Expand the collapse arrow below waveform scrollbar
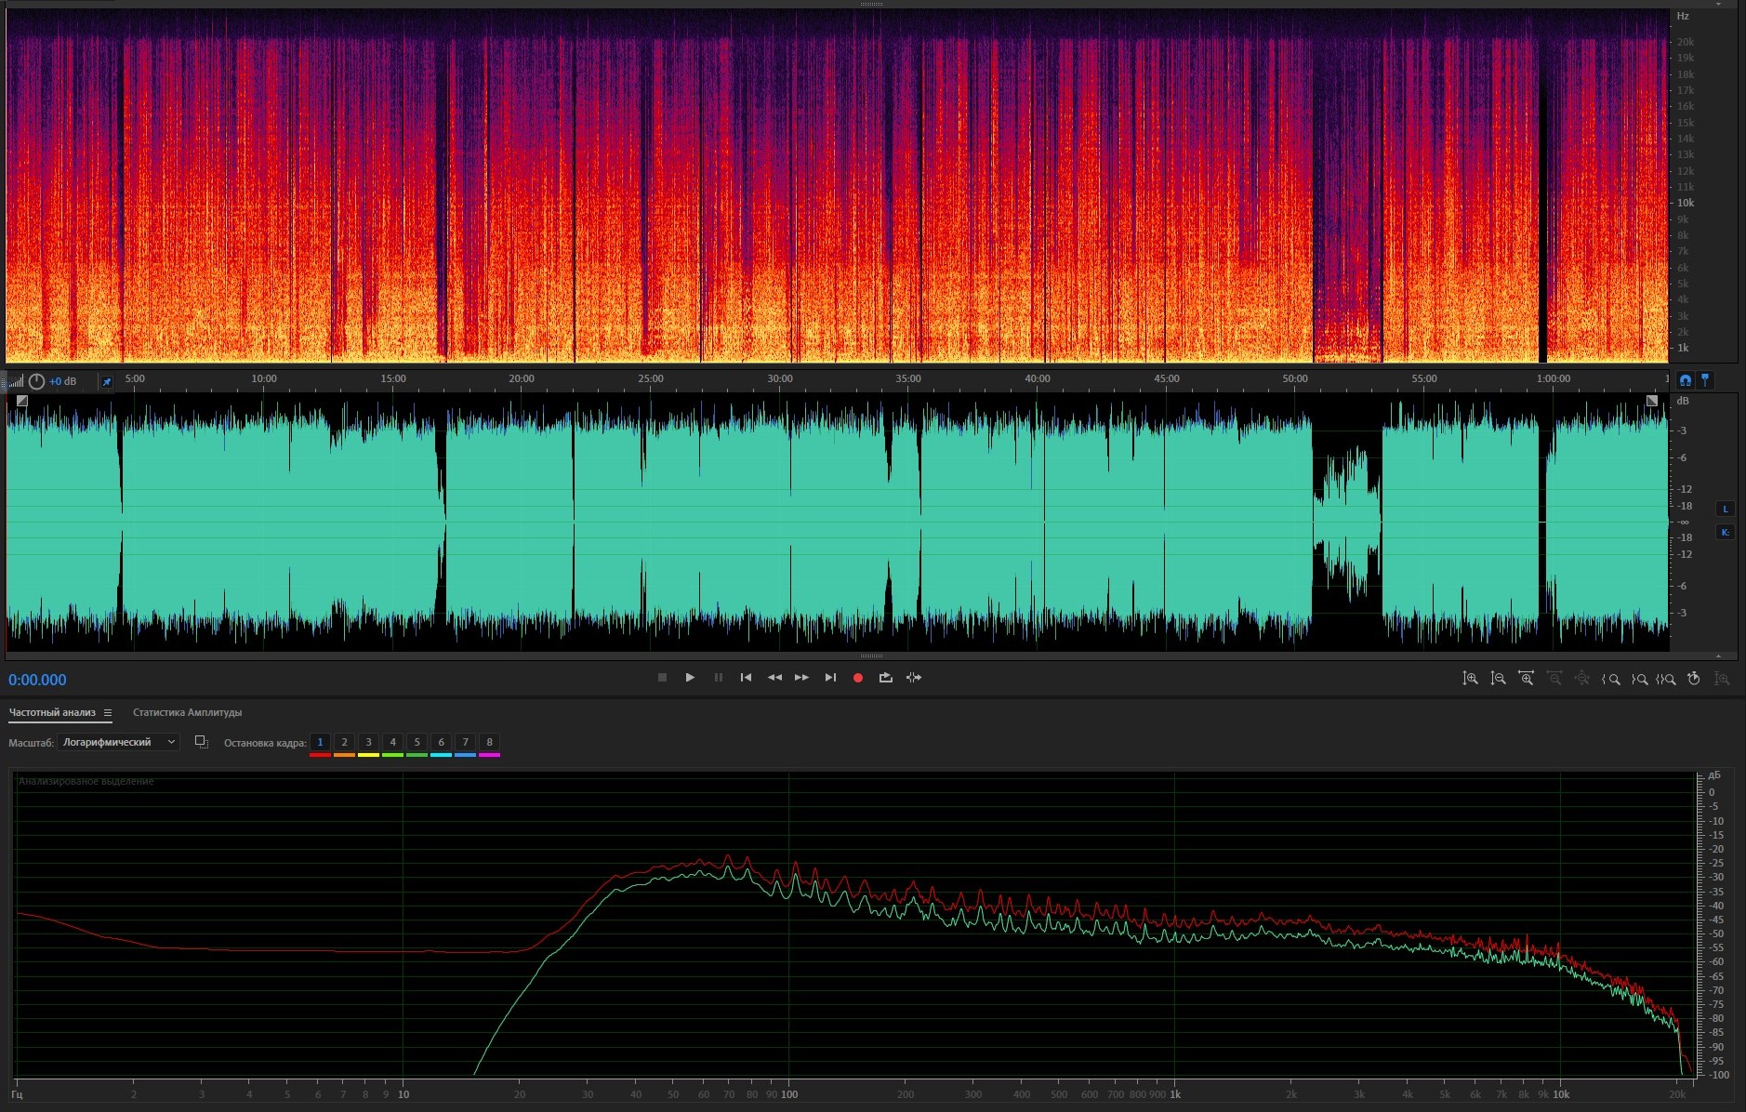Image resolution: width=1746 pixels, height=1112 pixels. pyautogui.click(x=1718, y=655)
